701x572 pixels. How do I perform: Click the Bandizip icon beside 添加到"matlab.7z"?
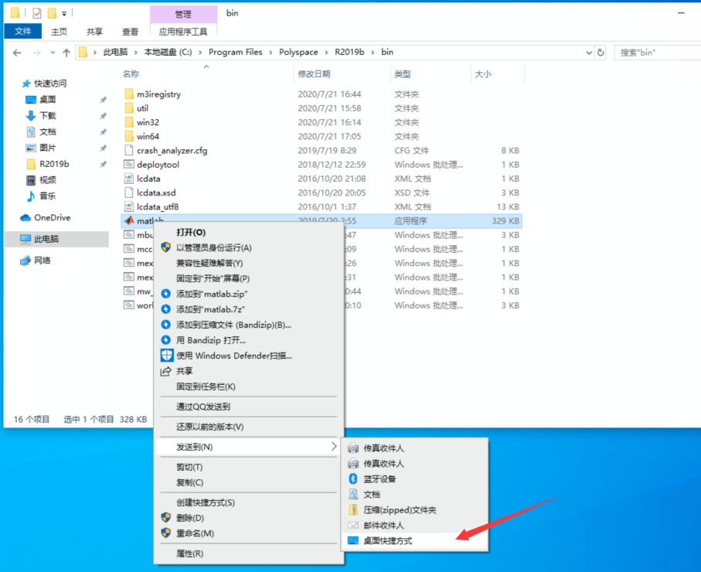point(166,309)
